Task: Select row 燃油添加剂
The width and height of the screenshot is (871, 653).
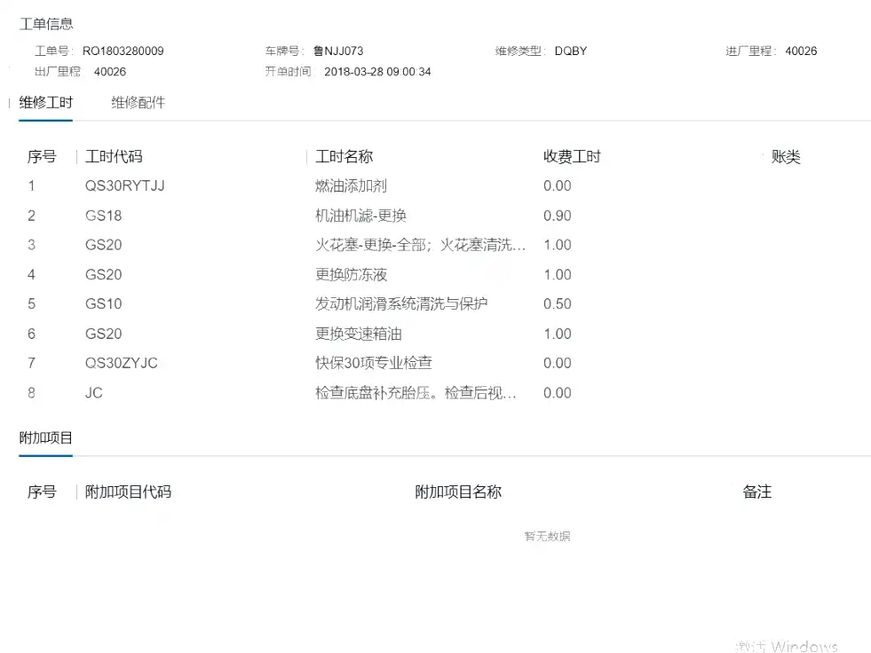Action: coord(351,186)
